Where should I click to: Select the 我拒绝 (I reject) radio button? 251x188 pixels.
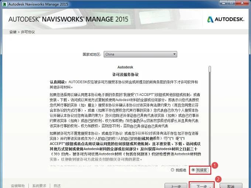coord(172,170)
